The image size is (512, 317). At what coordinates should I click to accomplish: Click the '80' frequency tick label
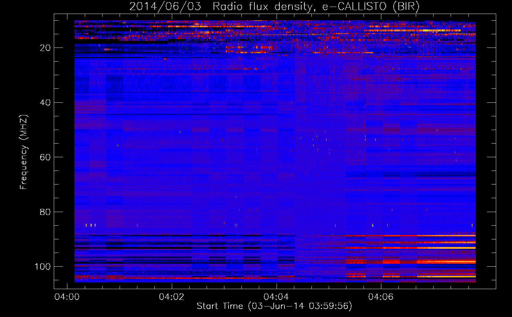pyautogui.click(x=46, y=212)
